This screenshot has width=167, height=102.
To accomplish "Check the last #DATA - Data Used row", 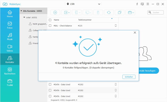I will [50, 96].
